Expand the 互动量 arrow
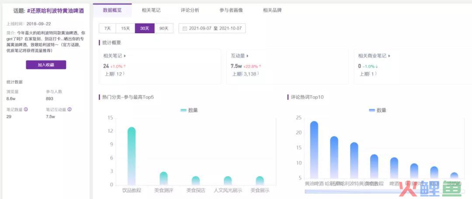Viewport: 472px width, 199px height. coord(247,56)
